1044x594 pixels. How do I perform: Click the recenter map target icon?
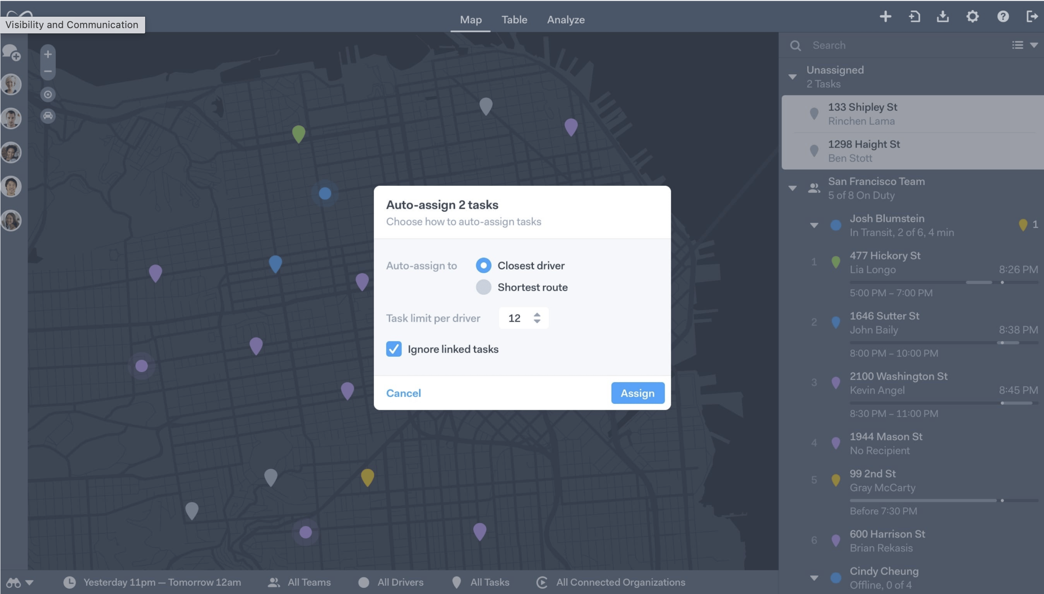point(47,94)
